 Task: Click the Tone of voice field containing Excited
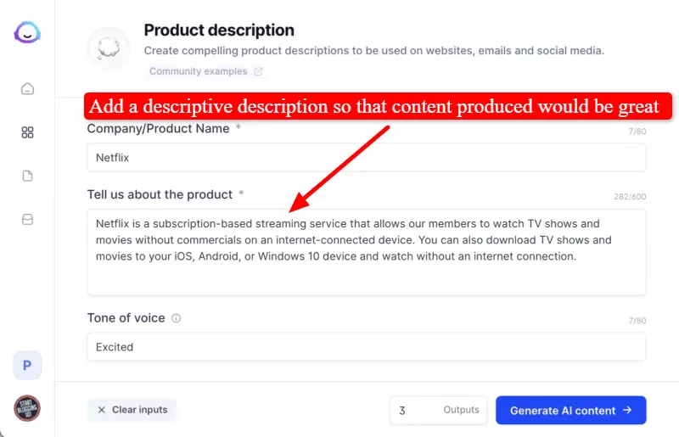click(367, 346)
